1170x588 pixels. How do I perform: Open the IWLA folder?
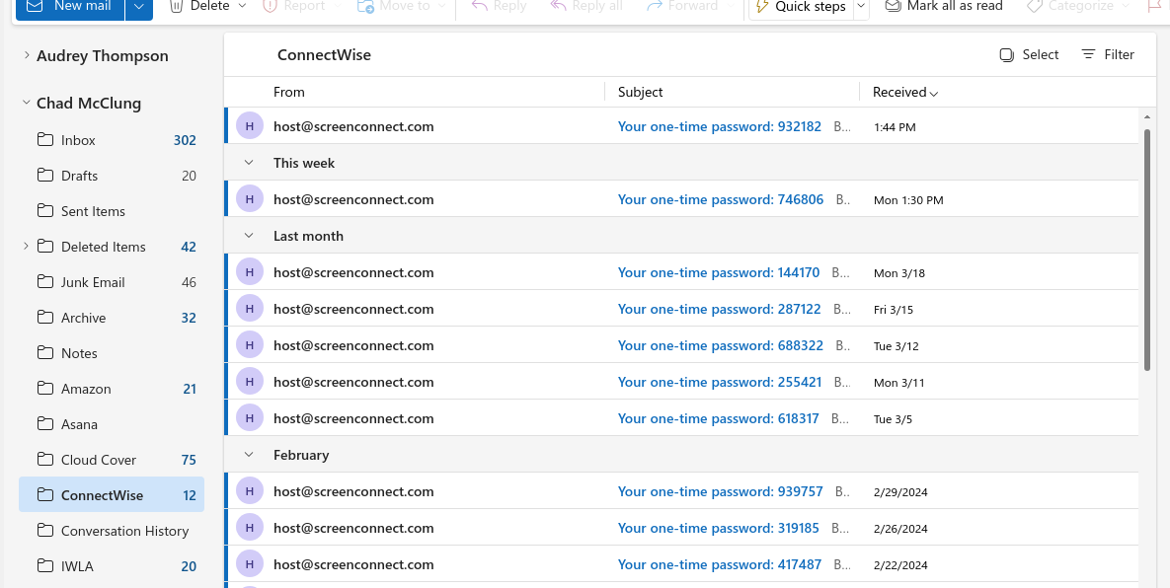pyautogui.click(x=112, y=566)
